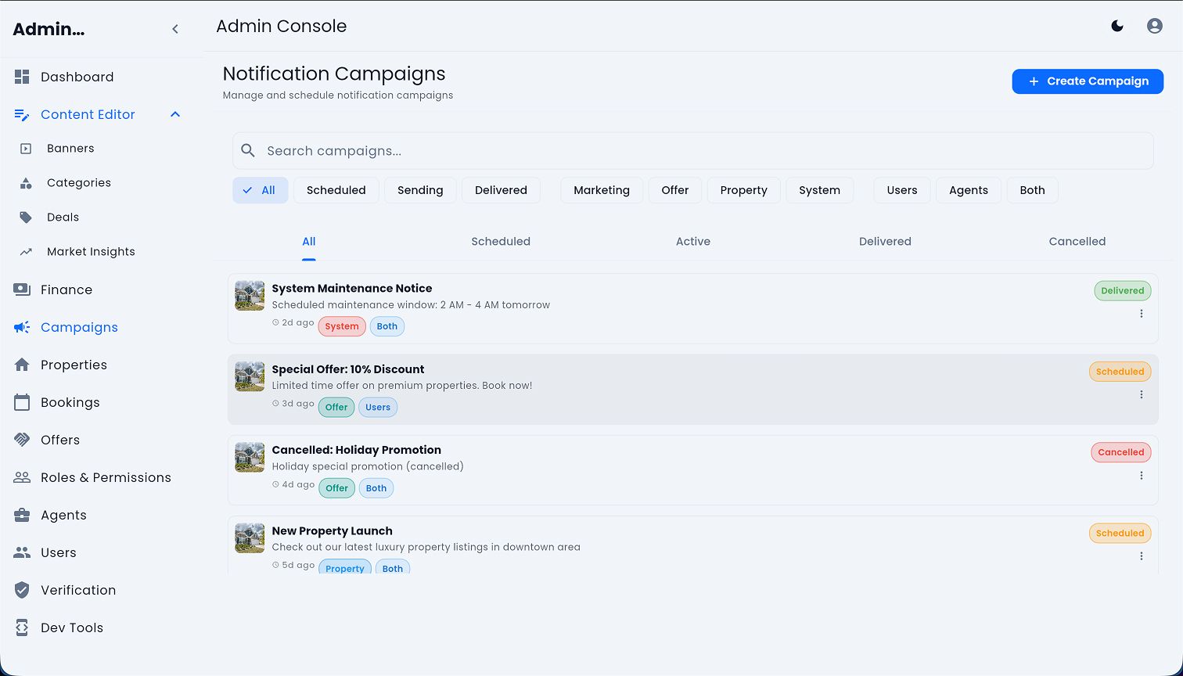The image size is (1183, 676).
Task: Go to Roles & Permissions page
Action: (x=106, y=477)
